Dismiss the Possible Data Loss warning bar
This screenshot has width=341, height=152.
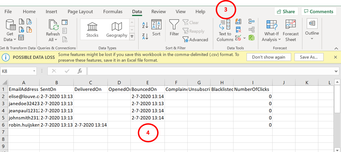coord(335,57)
